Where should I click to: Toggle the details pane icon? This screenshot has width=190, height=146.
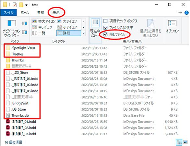[24, 32]
